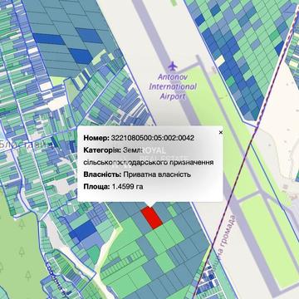Click the Категорія land category text
Image resolution: width=299 pixels, height=299 pixels.
(149, 156)
